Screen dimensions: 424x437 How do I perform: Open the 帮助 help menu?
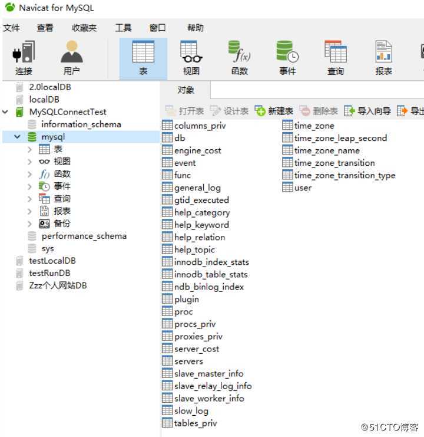tap(196, 28)
